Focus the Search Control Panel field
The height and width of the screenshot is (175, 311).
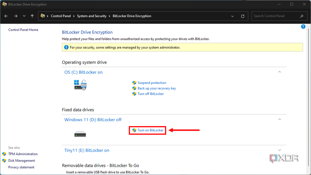[275, 16]
